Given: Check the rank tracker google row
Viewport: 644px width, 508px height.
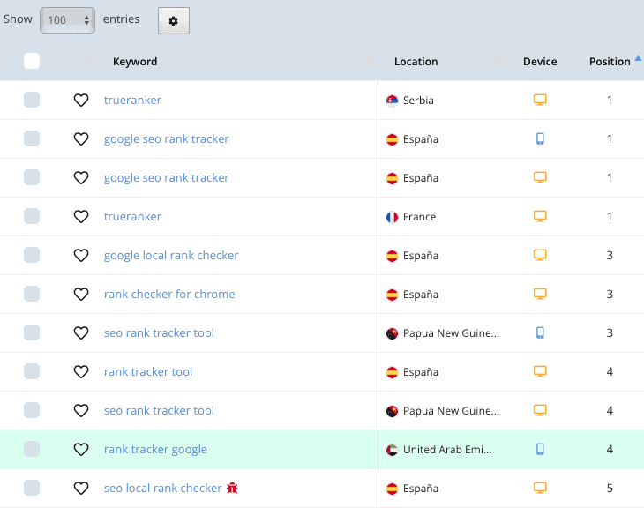Looking at the screenshot, I should (x=32, y=449).
